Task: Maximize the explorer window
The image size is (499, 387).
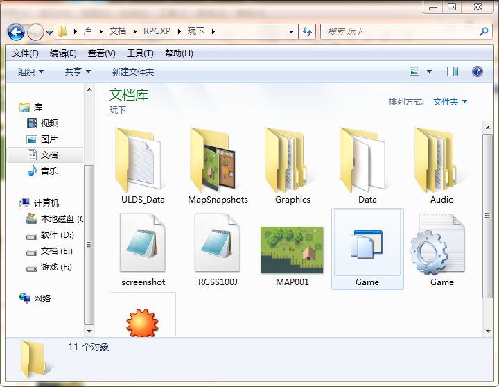Action: click(x=452, y=7)
